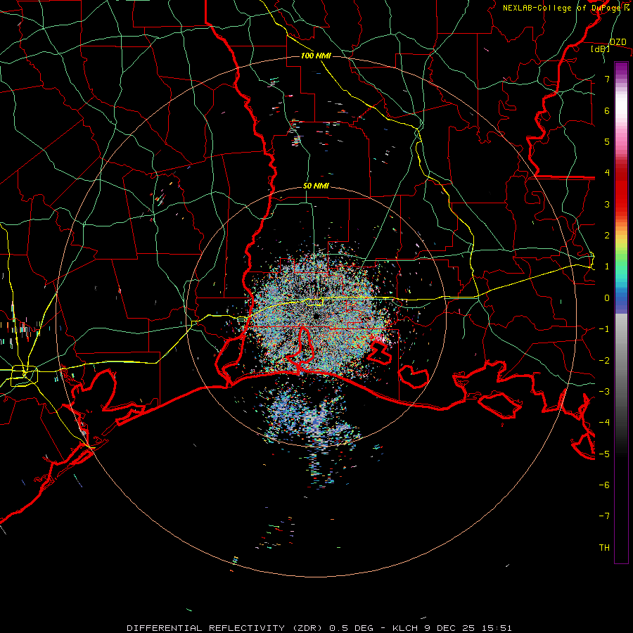Click the 1 value on the color scale
The height and width of the screenshot is (633, 633).
click(607, 267)
